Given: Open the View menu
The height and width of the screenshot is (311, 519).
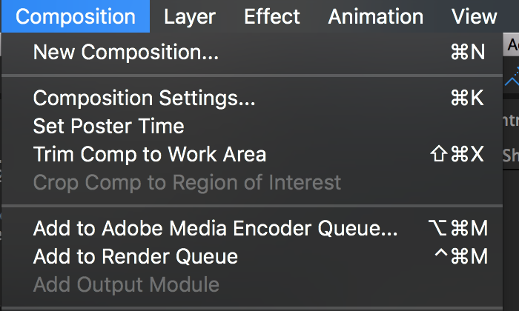Looking at the screenshot, I should pos(474,16).
